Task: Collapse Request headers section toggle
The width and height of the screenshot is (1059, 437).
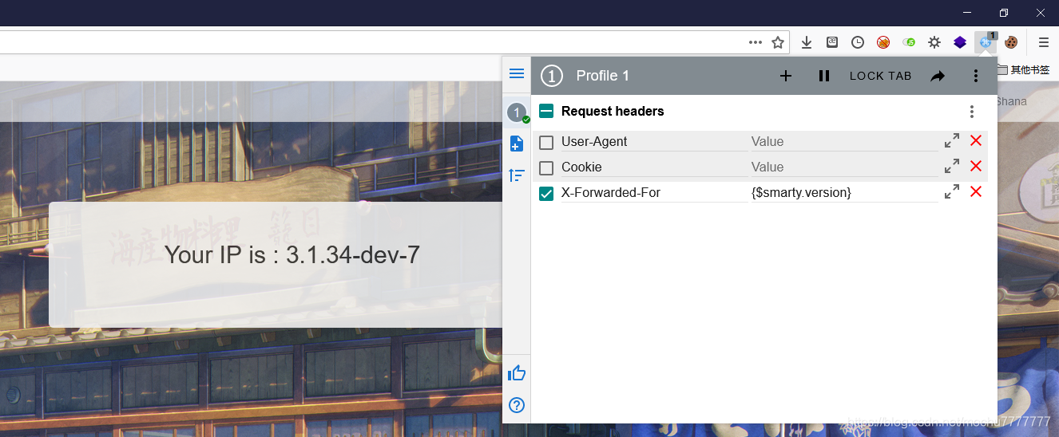Action: (x=546, y=111)
